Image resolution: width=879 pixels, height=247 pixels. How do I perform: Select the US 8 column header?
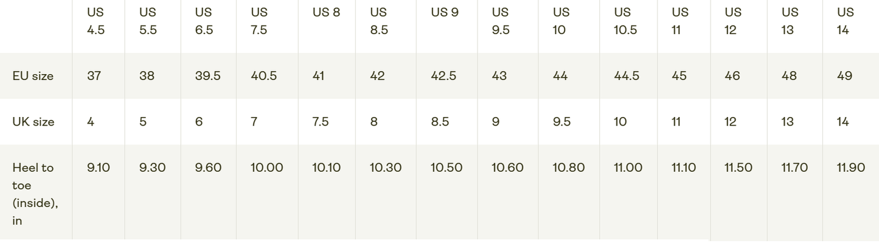(x=326, y=13)
